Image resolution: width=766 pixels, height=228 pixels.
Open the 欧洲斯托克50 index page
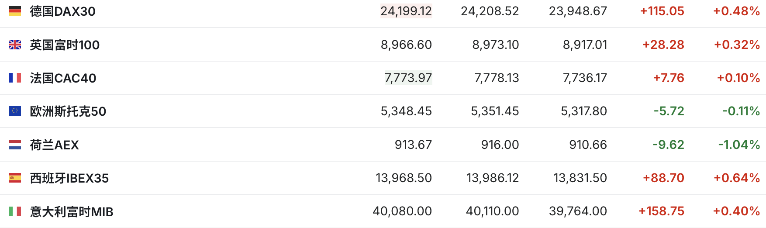click(x=68, y=111)
